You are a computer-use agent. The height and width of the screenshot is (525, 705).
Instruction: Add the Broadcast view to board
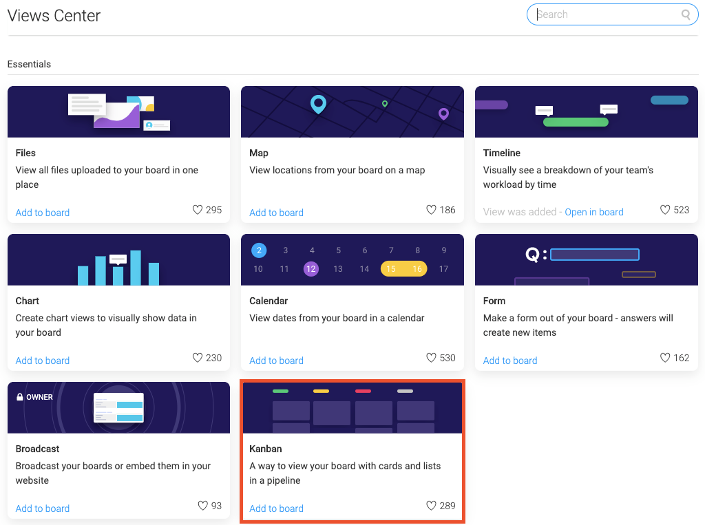pyautogui.click(x=43, y=508)
